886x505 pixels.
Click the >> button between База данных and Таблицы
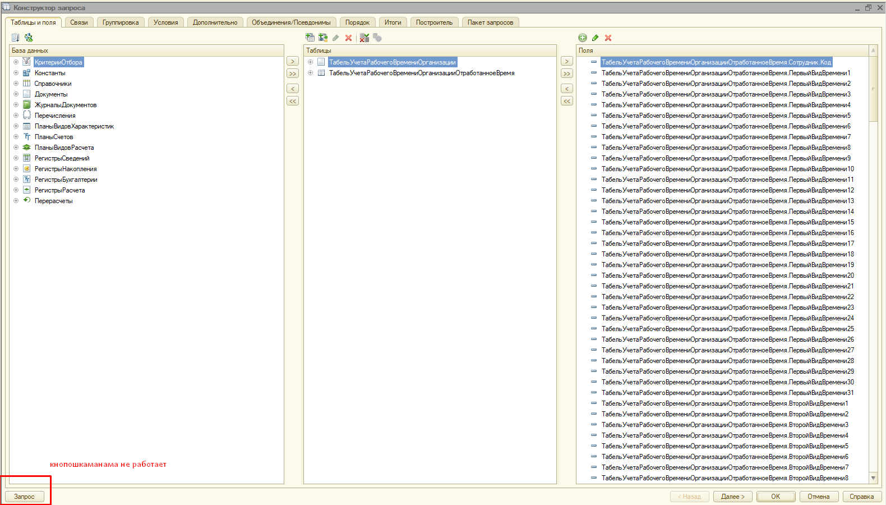coord(293,74)
